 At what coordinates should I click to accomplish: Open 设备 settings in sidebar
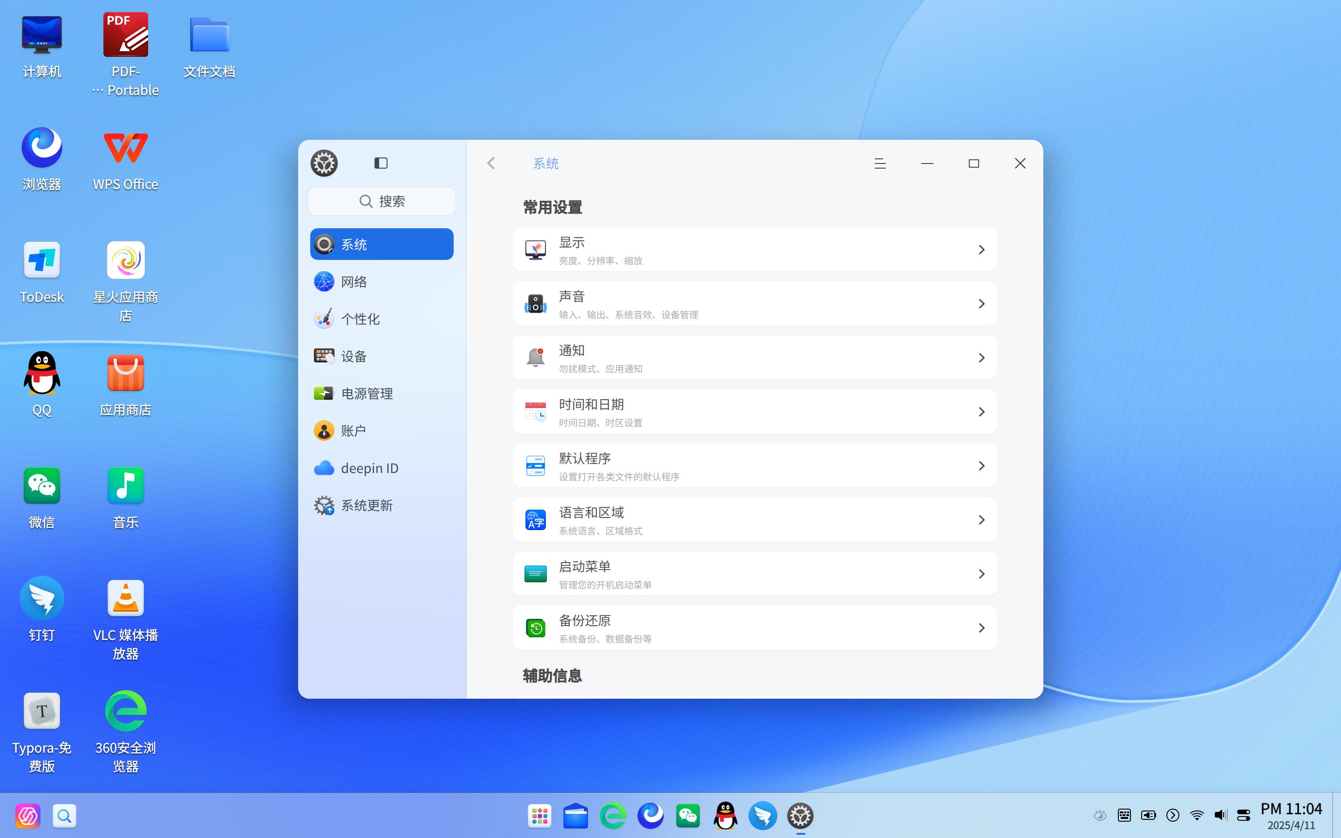(382, 356)
